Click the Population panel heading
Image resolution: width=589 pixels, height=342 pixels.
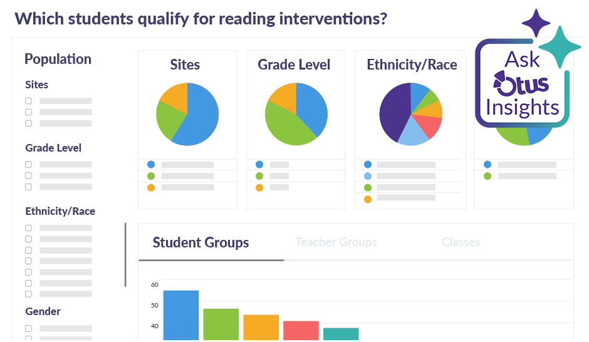(58, 59)
